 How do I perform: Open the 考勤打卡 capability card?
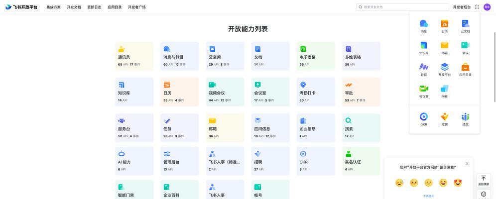pyautogui.click(x=316, y=92)
